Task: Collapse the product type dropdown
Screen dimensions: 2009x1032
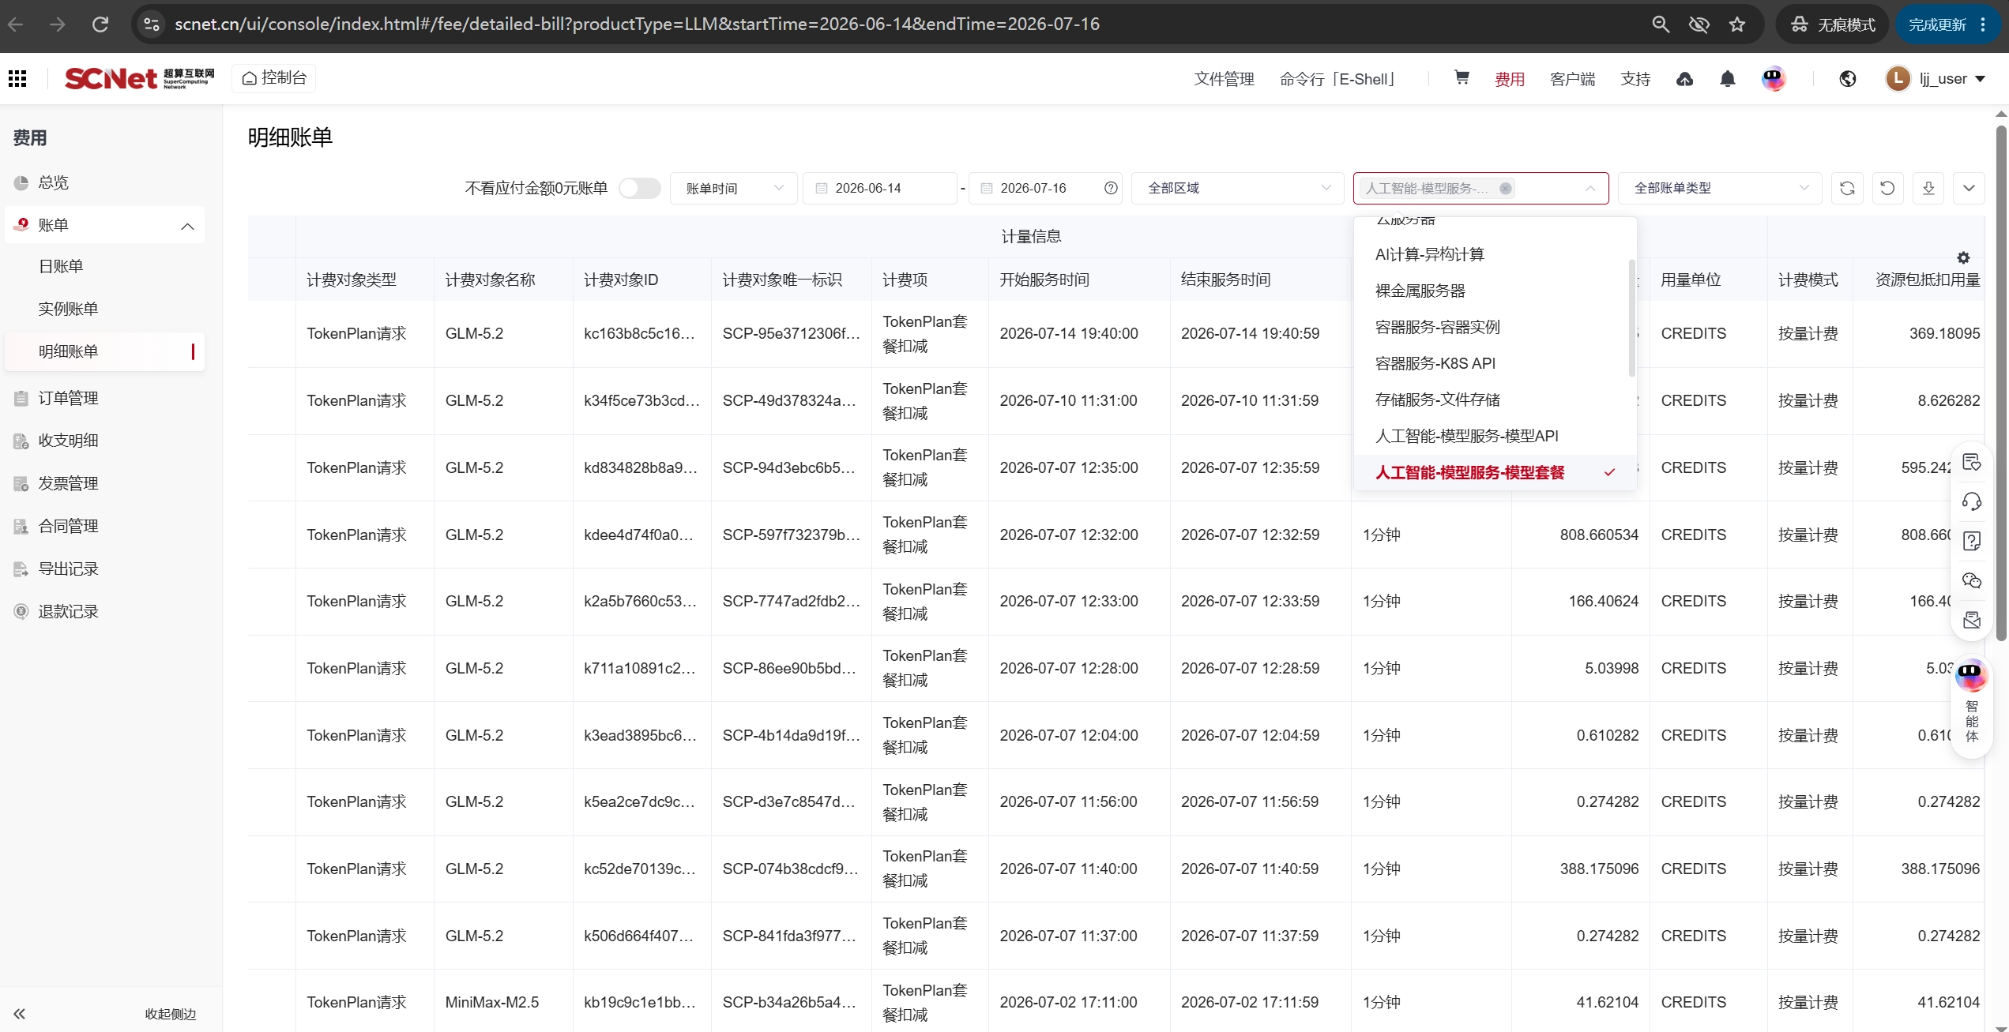Action: (x=1590, y=189)
